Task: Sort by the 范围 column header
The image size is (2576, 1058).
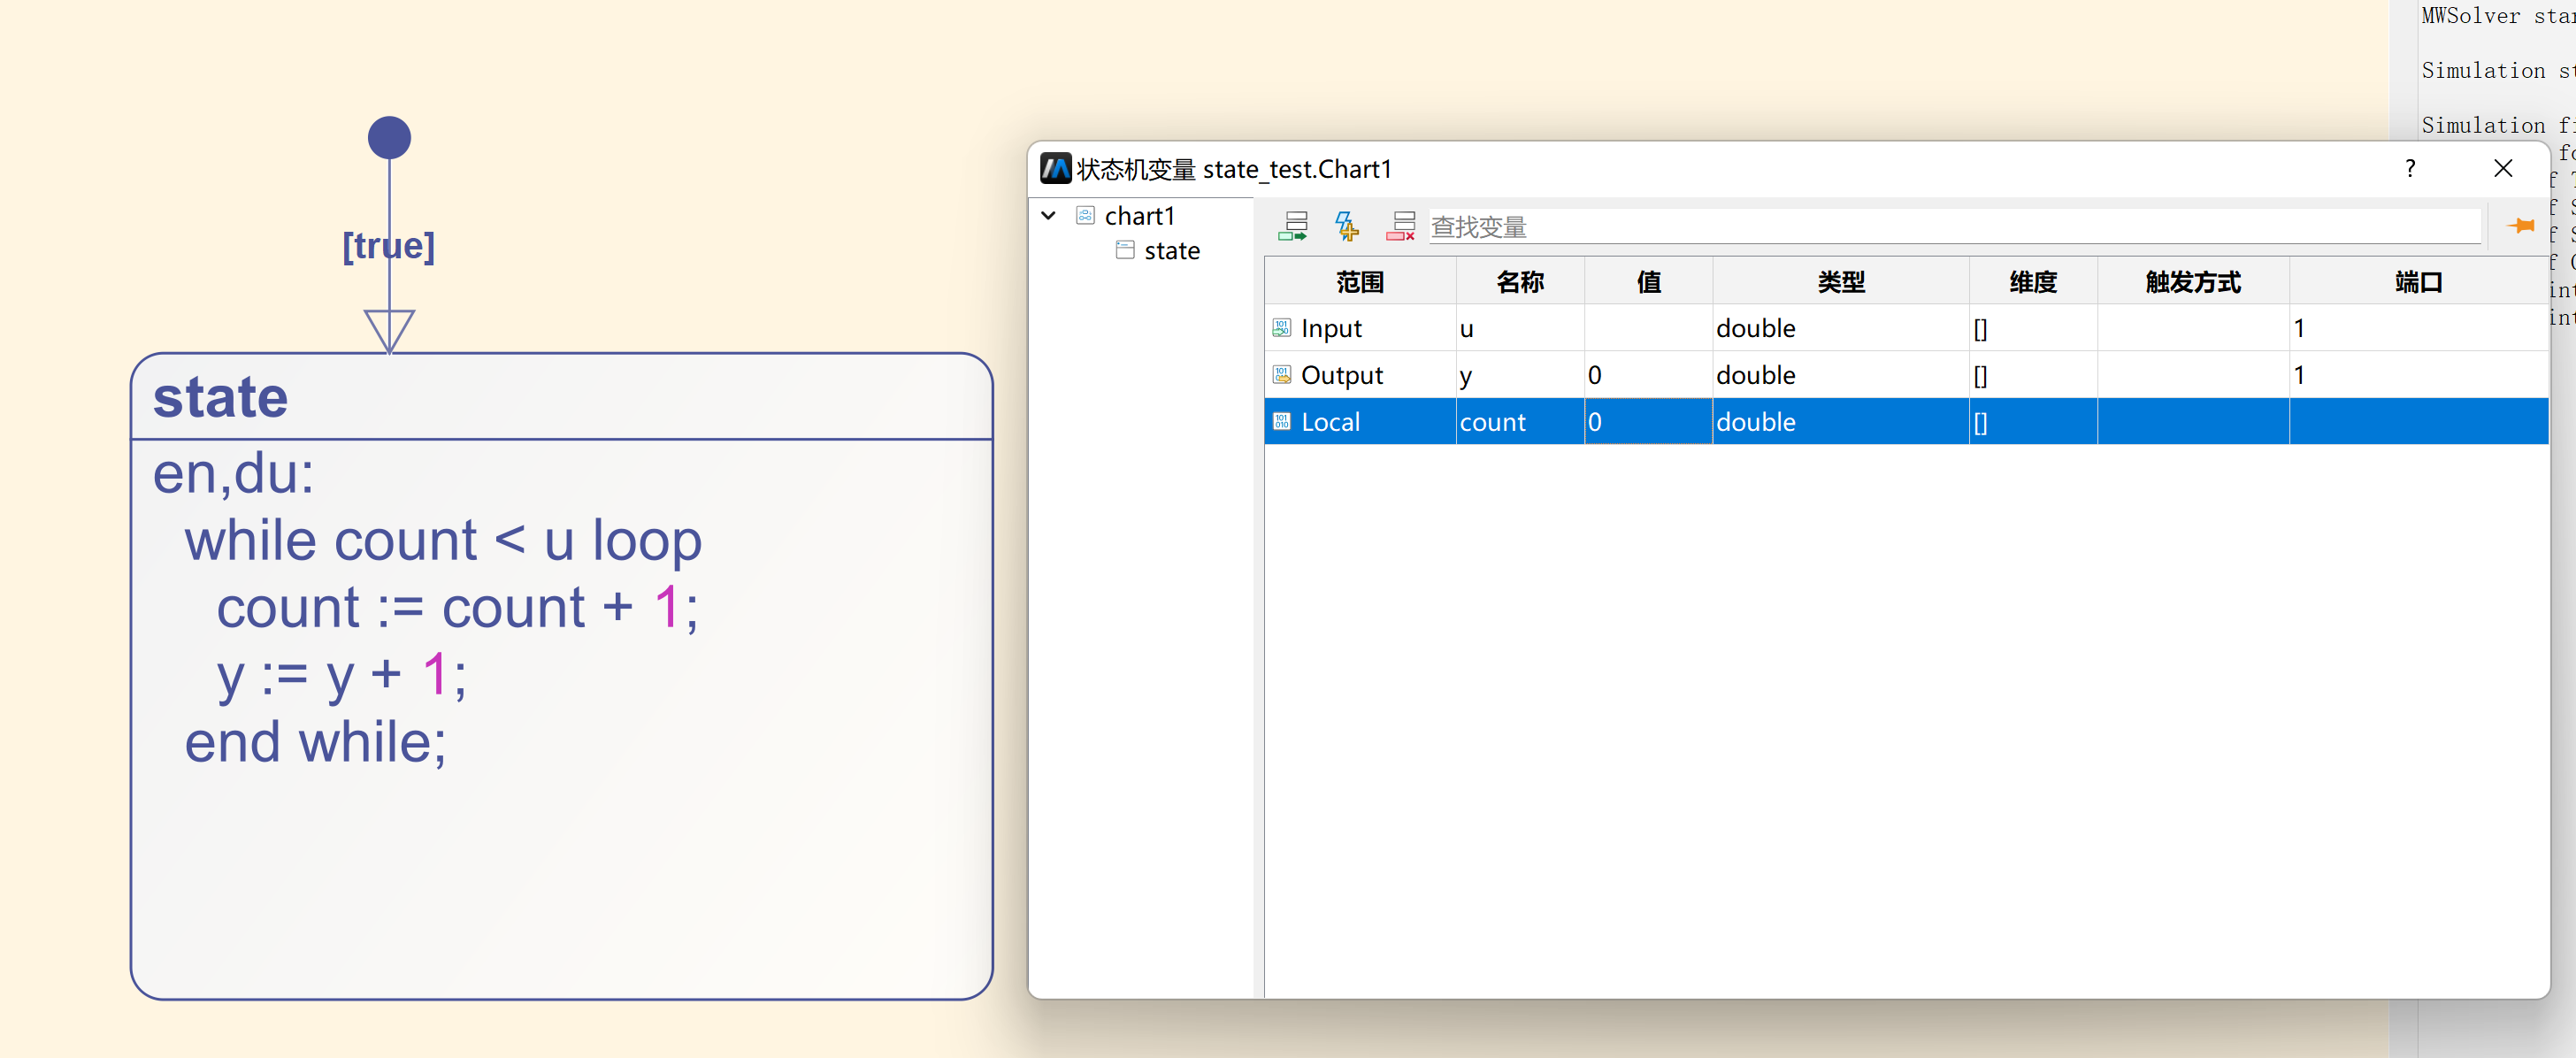Action: click(1360, 281)
